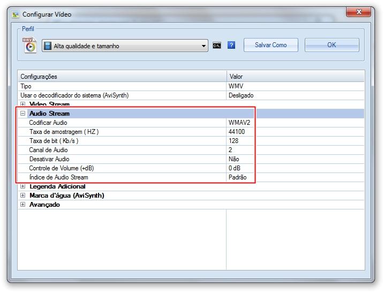Screen dimensions: 384x293
Task: Expand the Video Stream section
Action: pos(23,104)
